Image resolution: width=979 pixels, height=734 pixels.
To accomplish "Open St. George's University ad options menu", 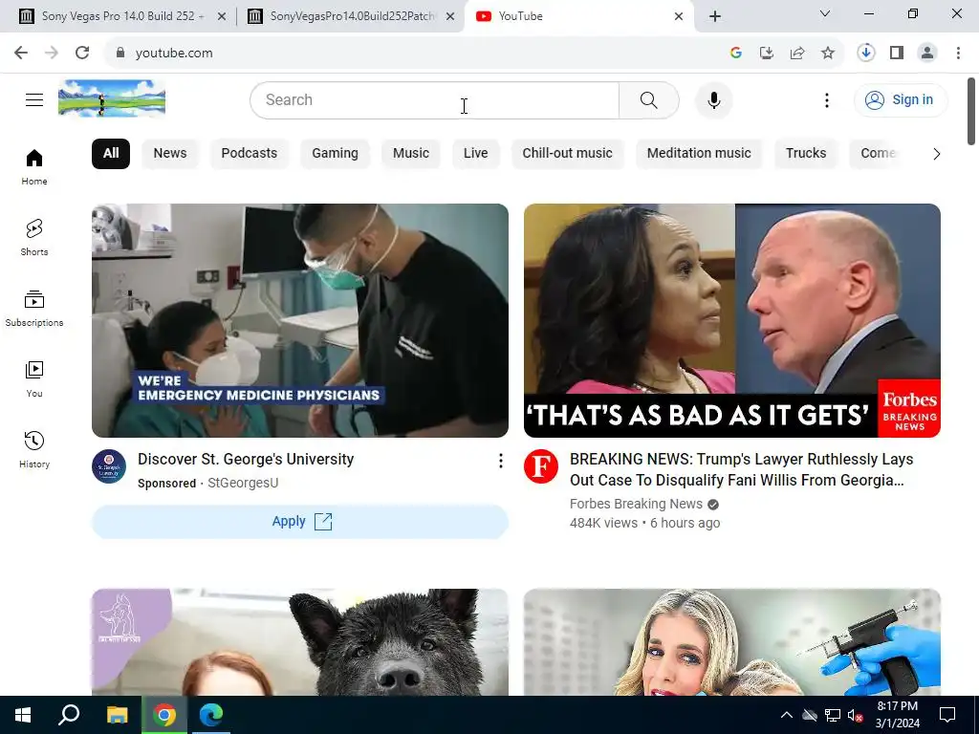I will pos(500,461).
